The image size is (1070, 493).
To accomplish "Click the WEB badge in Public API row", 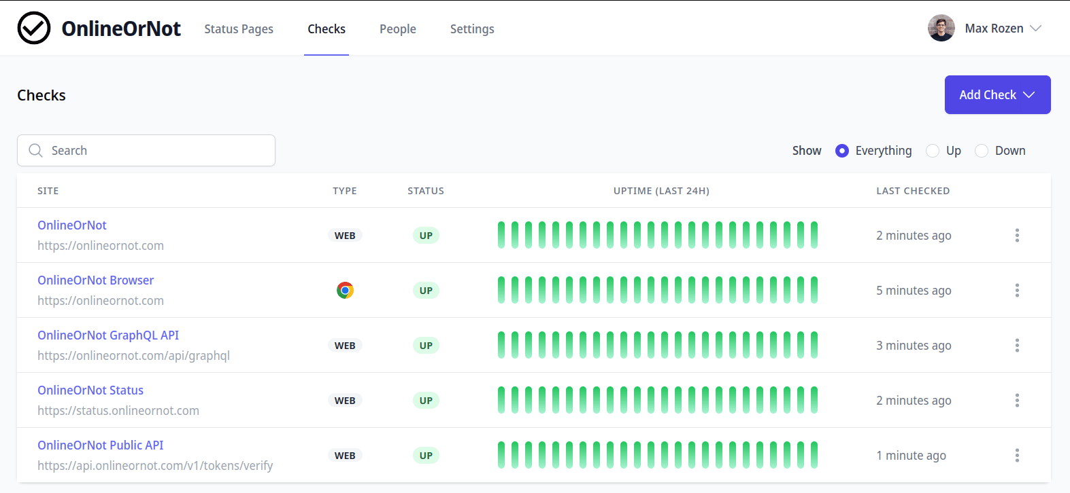I will [345, 456].
